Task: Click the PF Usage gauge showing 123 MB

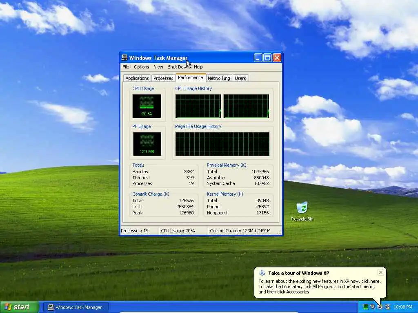Action: click(x=147, y=144)
